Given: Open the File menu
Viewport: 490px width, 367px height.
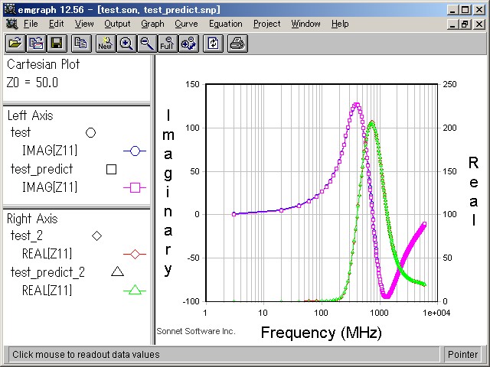Looking at the screenshot, I should [x=31, y=24].
